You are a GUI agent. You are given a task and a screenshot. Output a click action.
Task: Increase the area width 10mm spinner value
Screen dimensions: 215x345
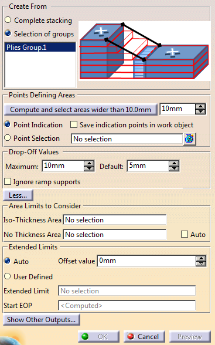[x=200, y=107]
